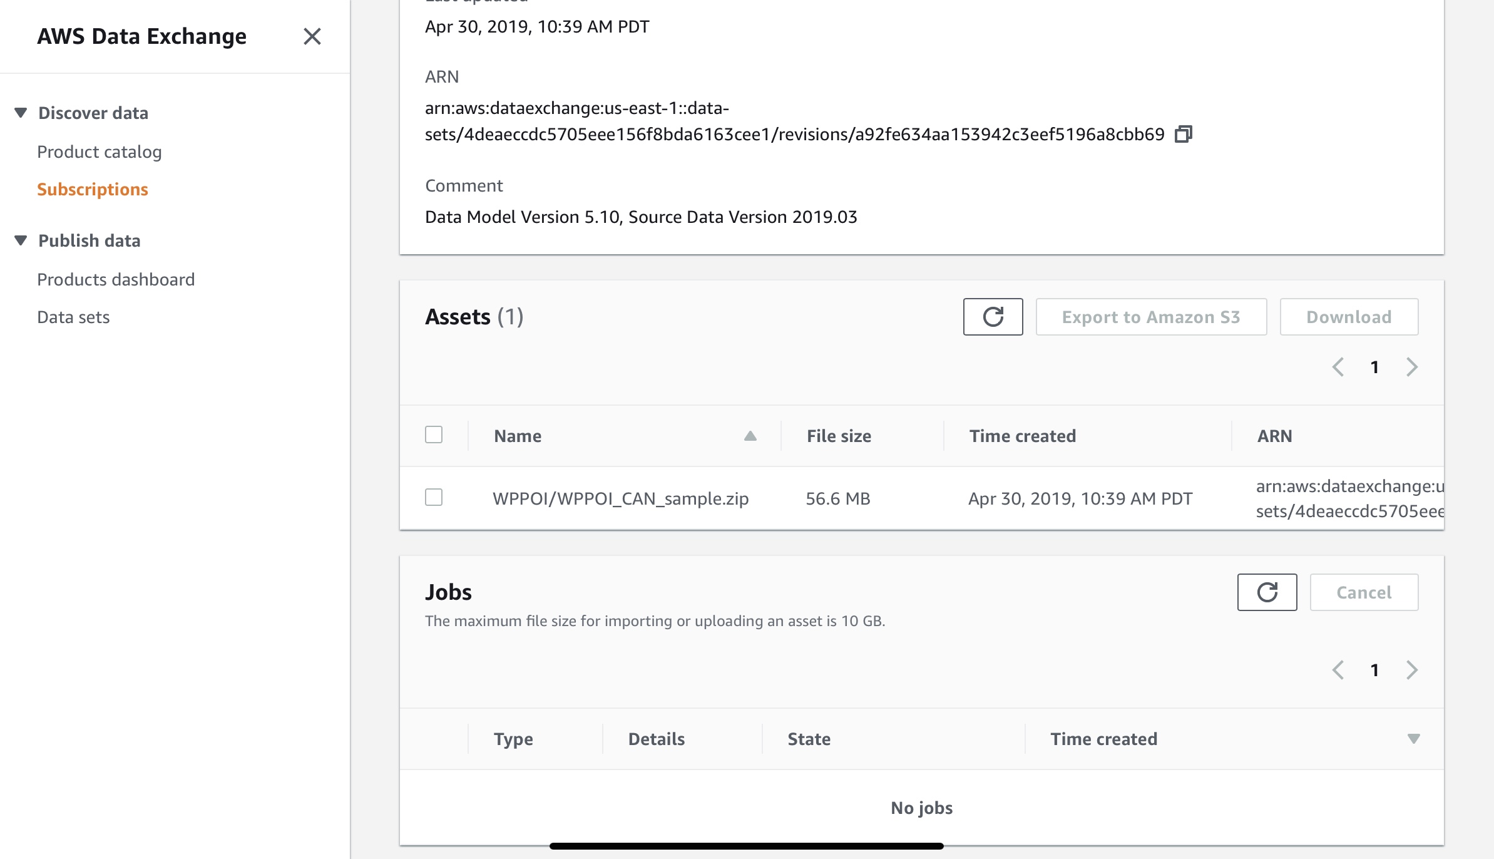1494x859 pixels.
Task: Click the Cancel job button
Action: 1364,592
